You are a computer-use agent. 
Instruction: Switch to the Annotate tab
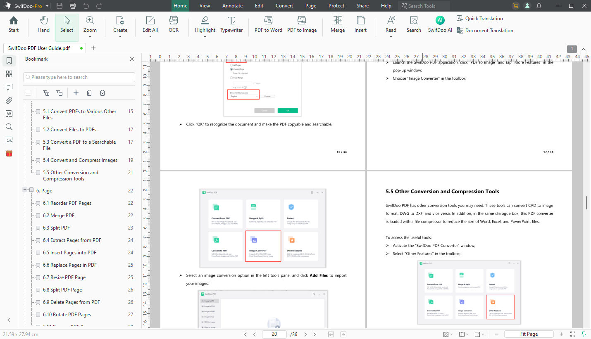pyautogui.click(x=233, y=6)
